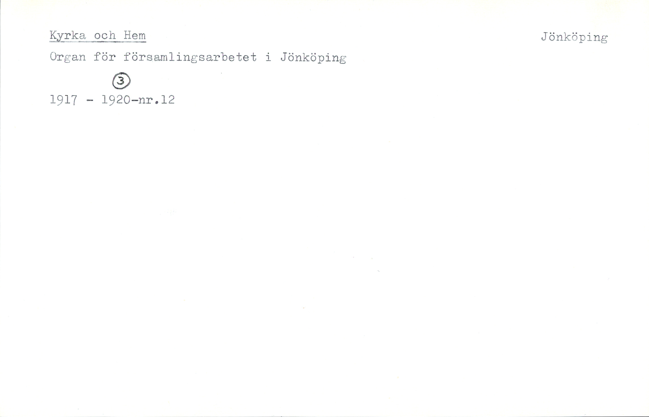The width and height of the screenshot is (649, 417).
Task: Click the word Hem in the title
Action: (x=135, y=35)
